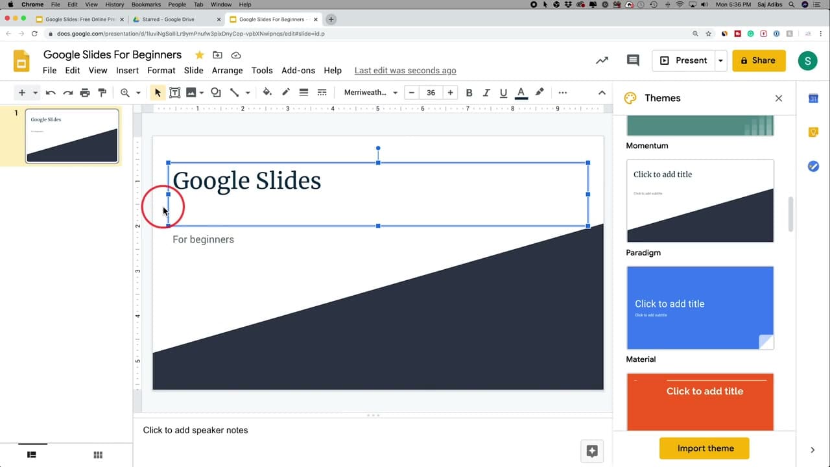Click the Redo arrow in toolbar
Screen dimensions: 830x467
(x=67, y=93)
